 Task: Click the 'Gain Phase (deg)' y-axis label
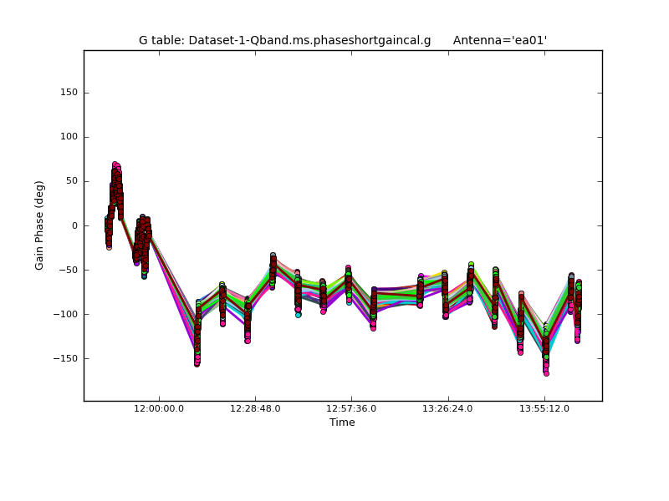tap(39, 225)
